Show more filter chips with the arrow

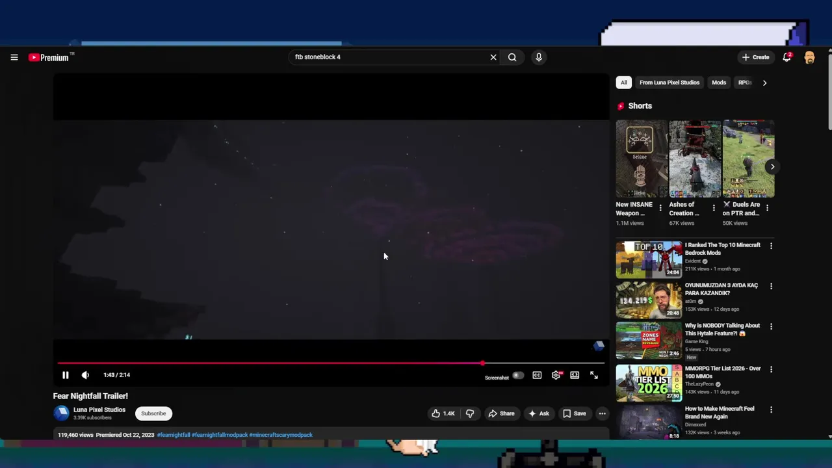pyautogui.click(x=764, y=83)
